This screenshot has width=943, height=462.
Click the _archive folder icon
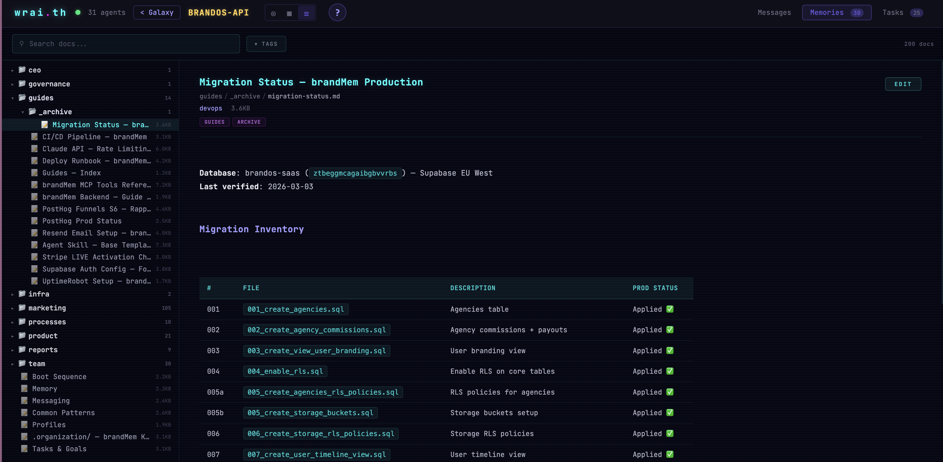[32, 111]
